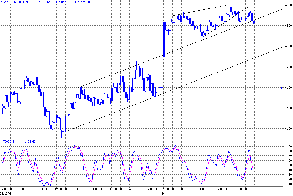293x196 pixels.
Task: Click the 50 level on stochastic scale
Action: click(290, 165)
